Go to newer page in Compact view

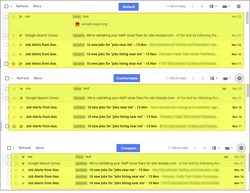point(195,148)
